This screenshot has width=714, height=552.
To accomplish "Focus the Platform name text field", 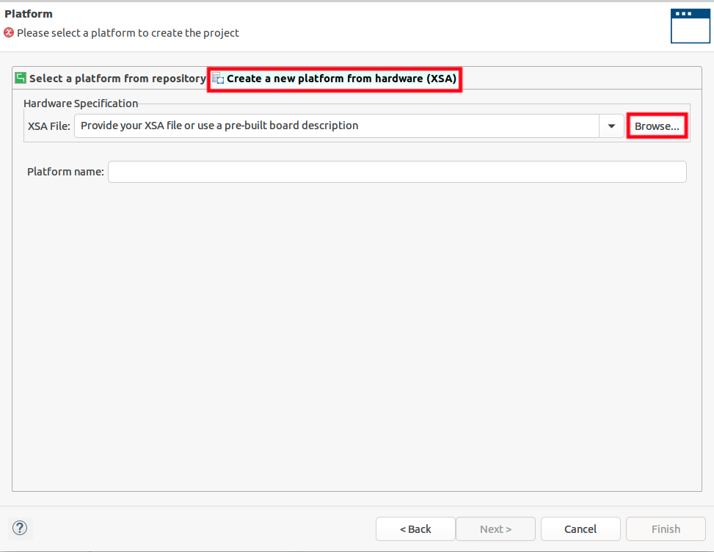I will click(x=397, y=172).
